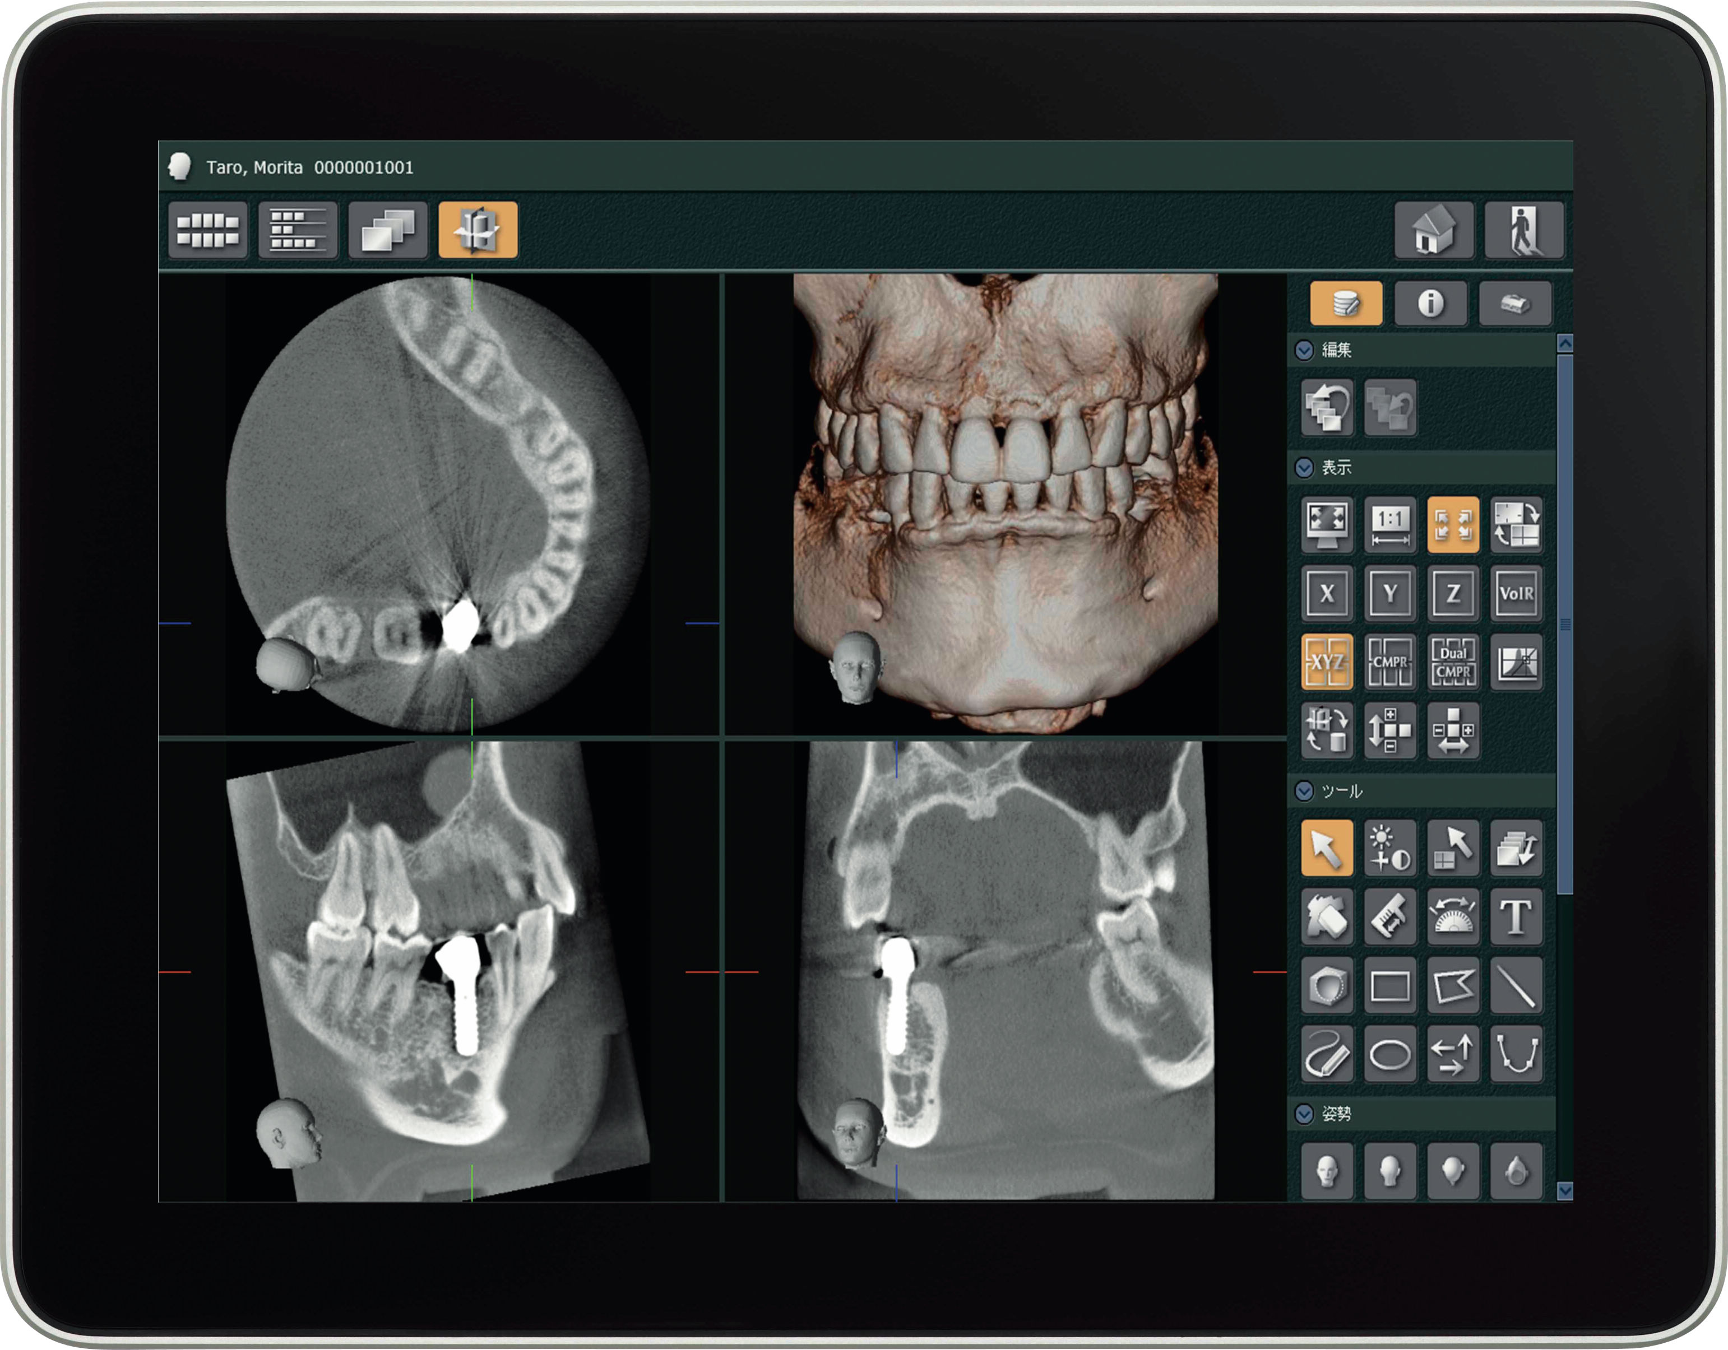Collapse the 表示 section

point(1305,467)
